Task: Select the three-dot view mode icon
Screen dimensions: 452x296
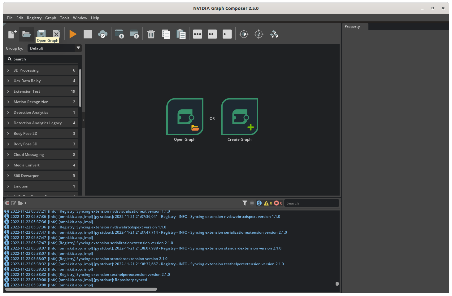Action: [198, 34]
